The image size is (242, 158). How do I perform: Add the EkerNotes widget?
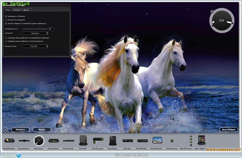pyautogui.click(x=113, y=140)
